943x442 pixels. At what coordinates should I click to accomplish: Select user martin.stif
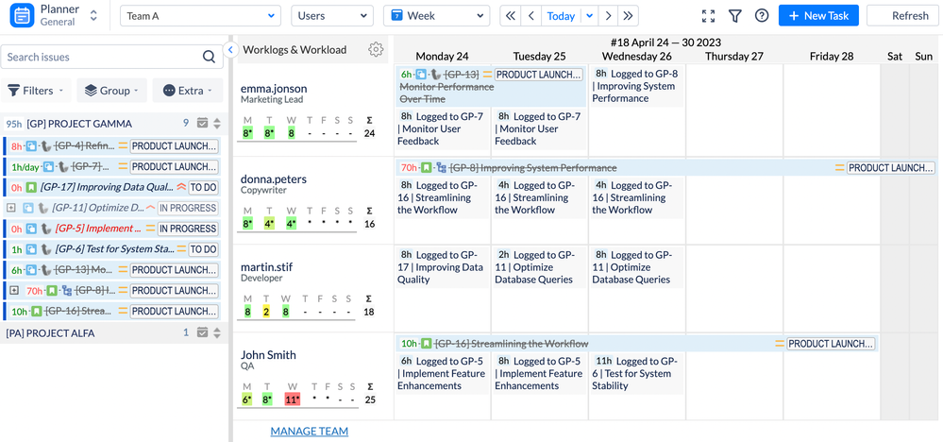(x=267, y=267)
